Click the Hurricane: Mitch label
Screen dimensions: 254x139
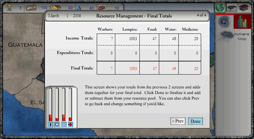(242, 36)
